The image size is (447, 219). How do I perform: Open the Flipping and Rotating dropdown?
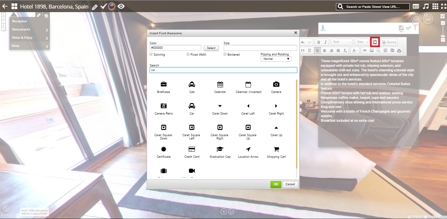click(276, 59)
